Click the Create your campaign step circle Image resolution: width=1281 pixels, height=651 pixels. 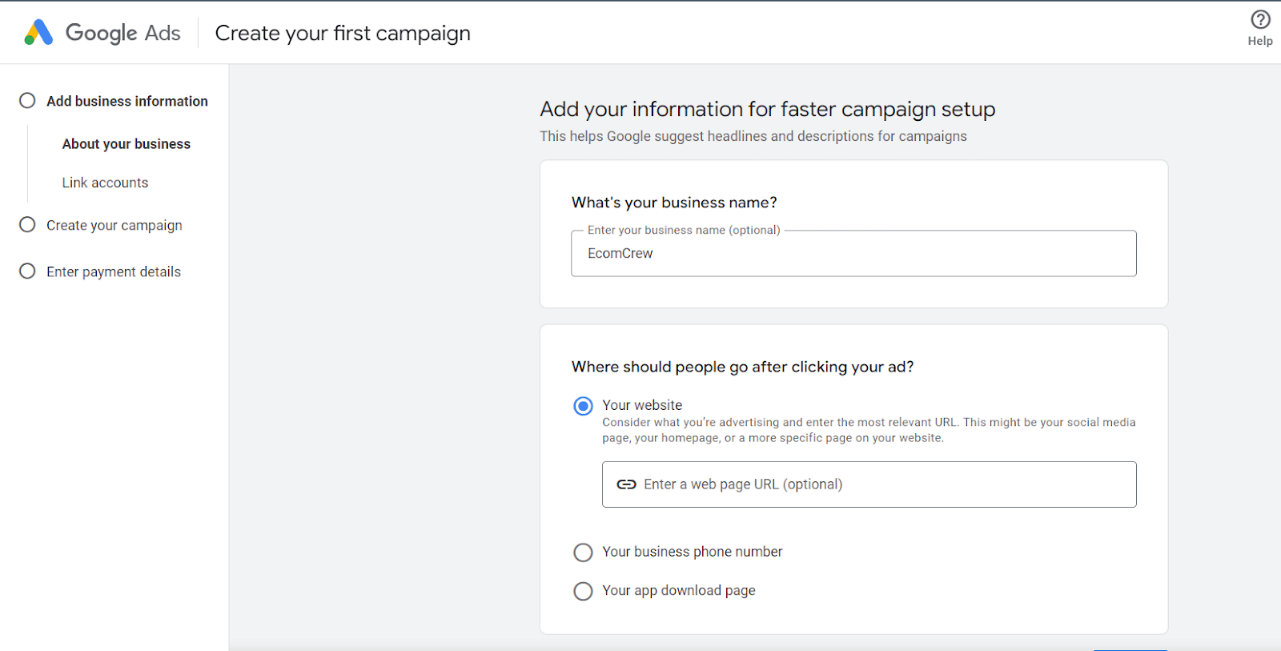point(27,225)
